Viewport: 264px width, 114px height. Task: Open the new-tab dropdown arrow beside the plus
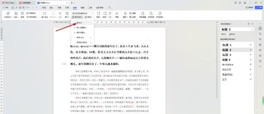click(x=75, y=3)
